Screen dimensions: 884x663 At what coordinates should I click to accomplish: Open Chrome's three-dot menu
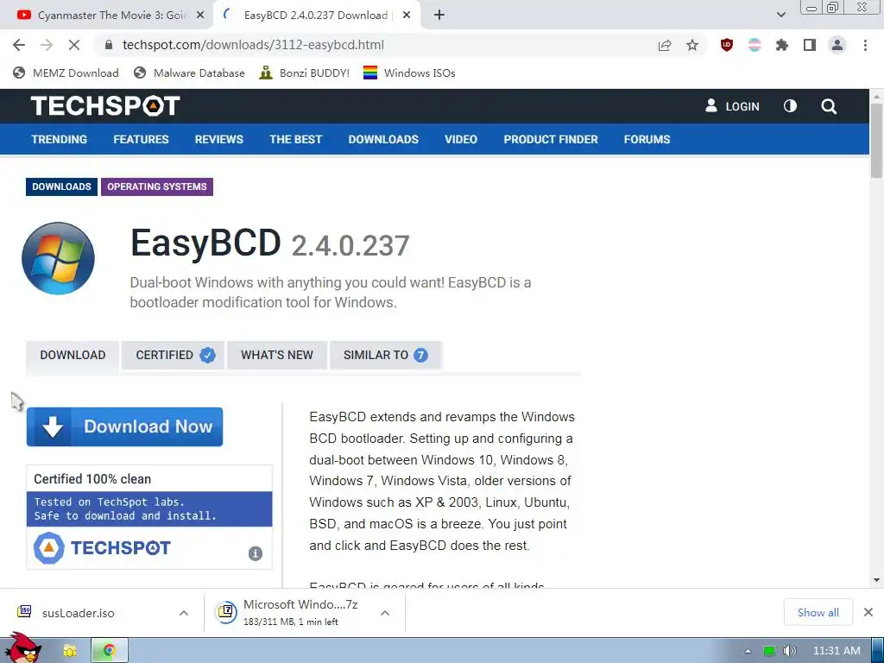(x=865, y=45)
